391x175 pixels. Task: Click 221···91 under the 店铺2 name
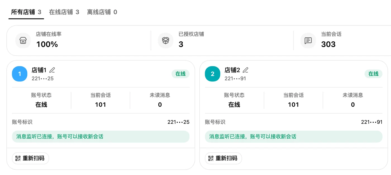(235, 78)
